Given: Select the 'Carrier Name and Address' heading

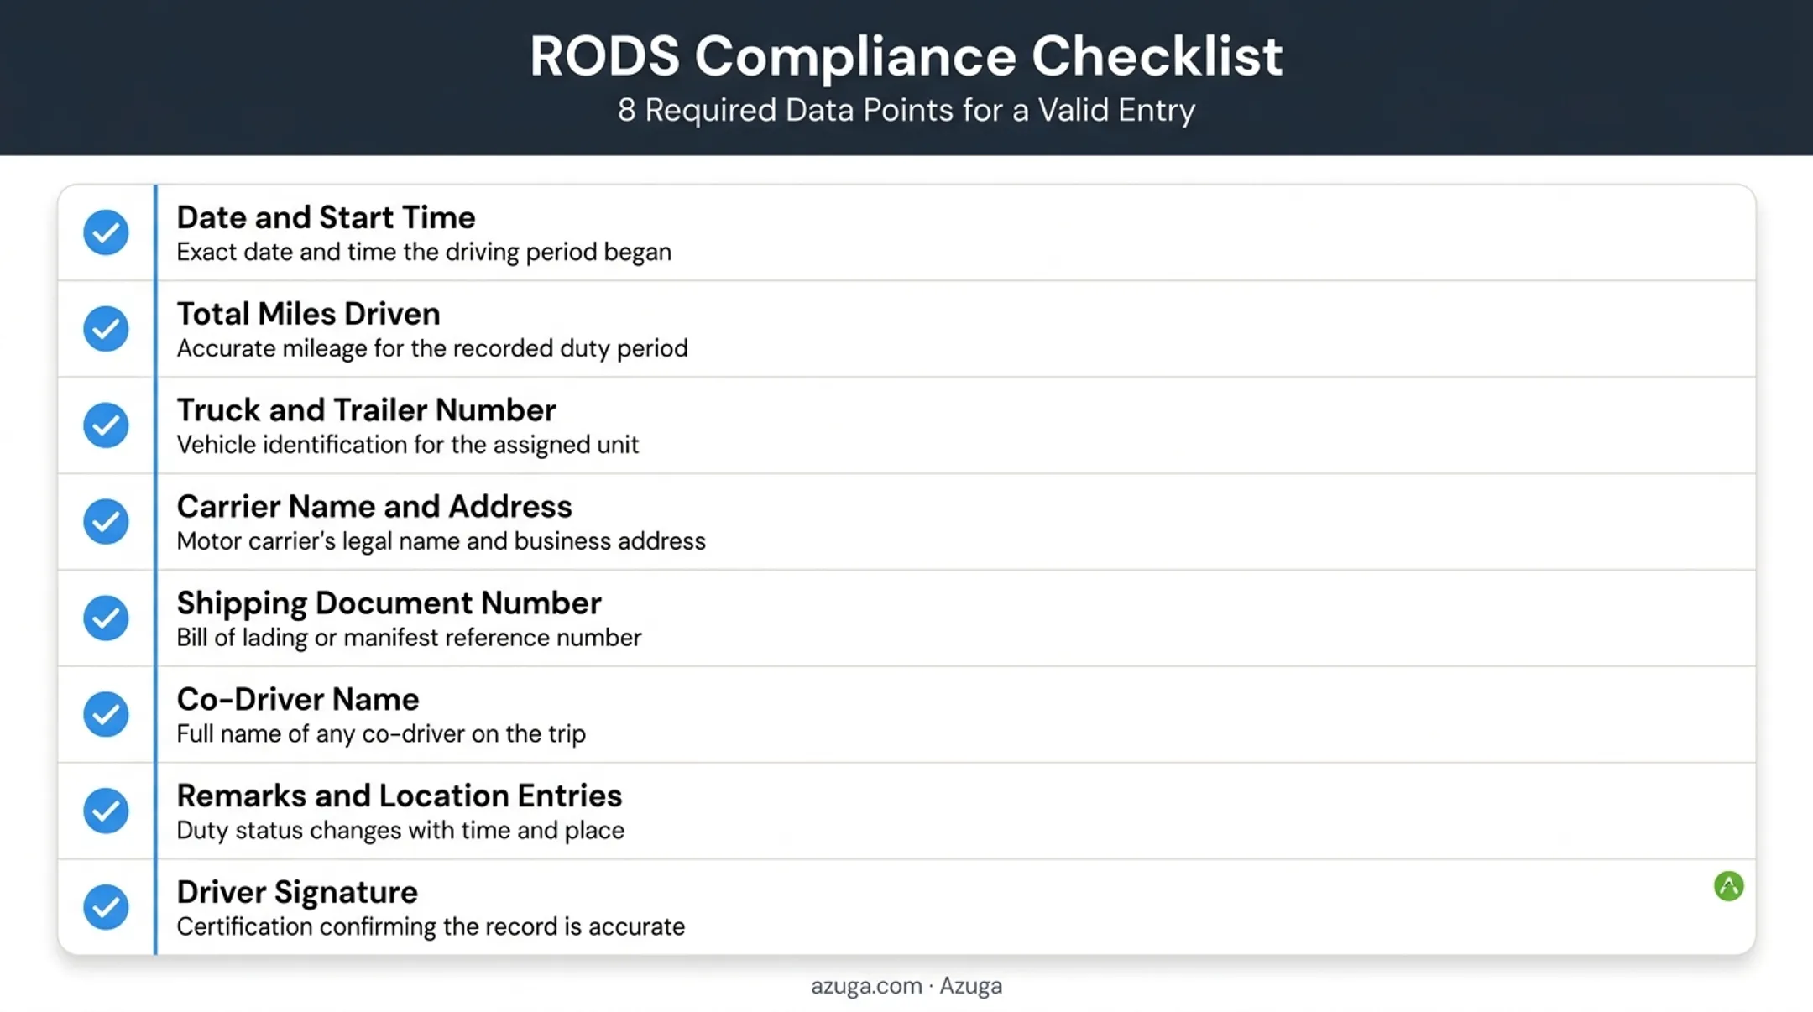Looking at the screenshot, I should [x=374, y=507].
